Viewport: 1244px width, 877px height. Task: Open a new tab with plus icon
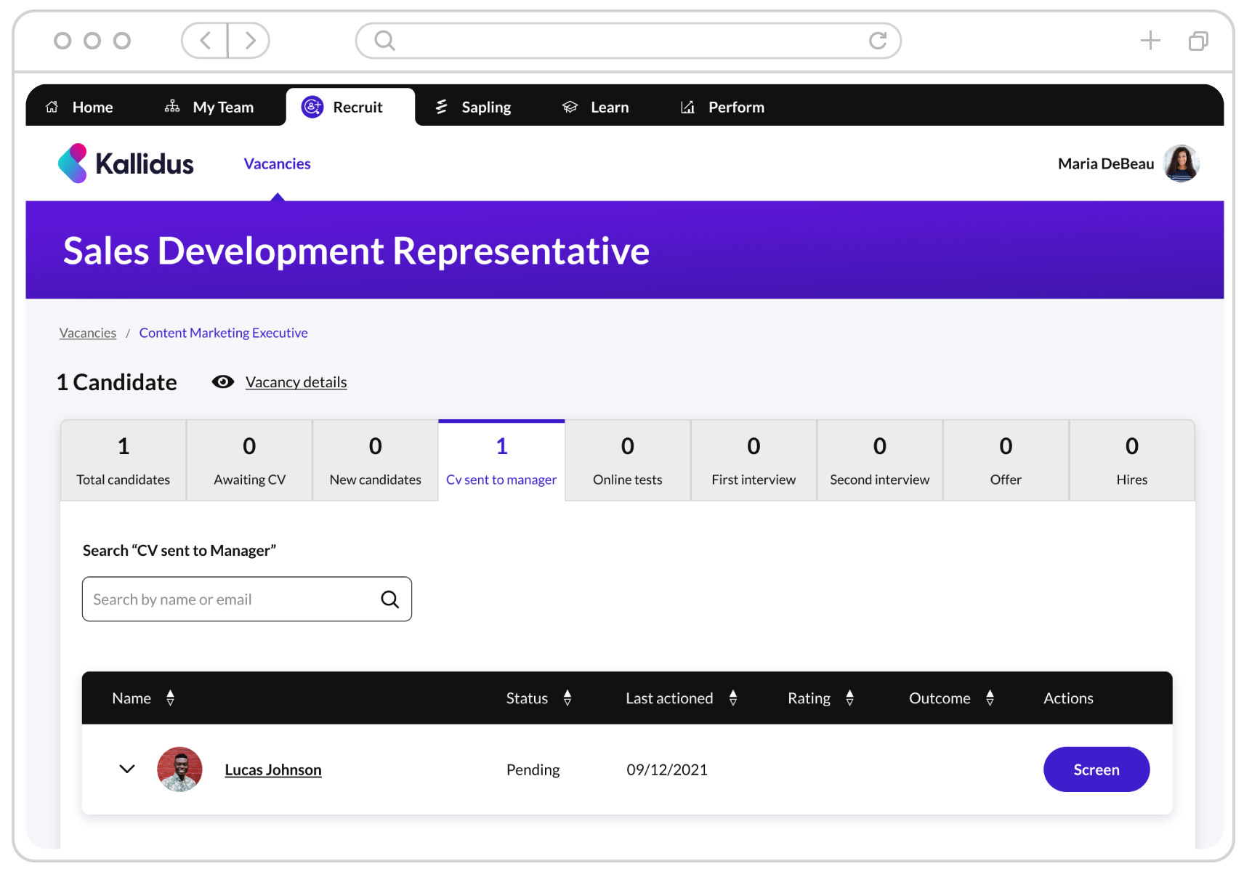pyautogui.click(x=1150, y=41)
